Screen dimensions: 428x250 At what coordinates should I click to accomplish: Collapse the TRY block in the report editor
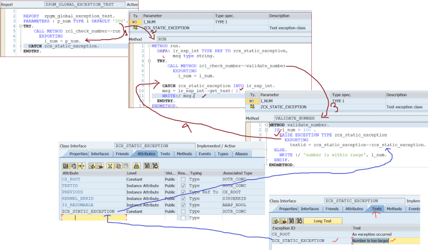point(20,26)
